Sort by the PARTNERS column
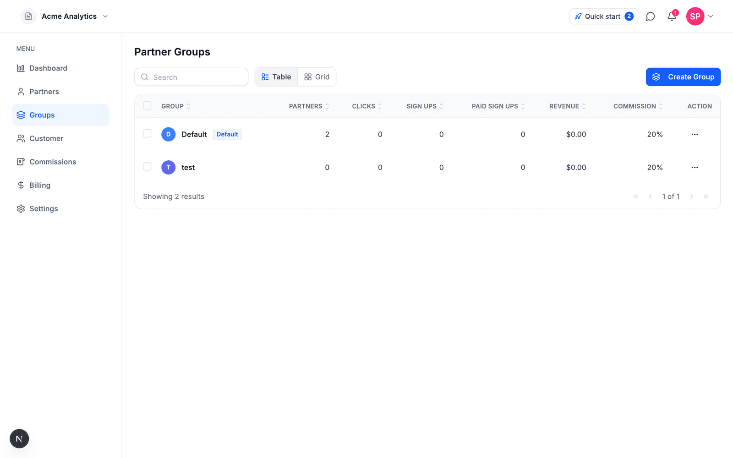The height and width of the screenshot is (458, 733). coord(309,106)
